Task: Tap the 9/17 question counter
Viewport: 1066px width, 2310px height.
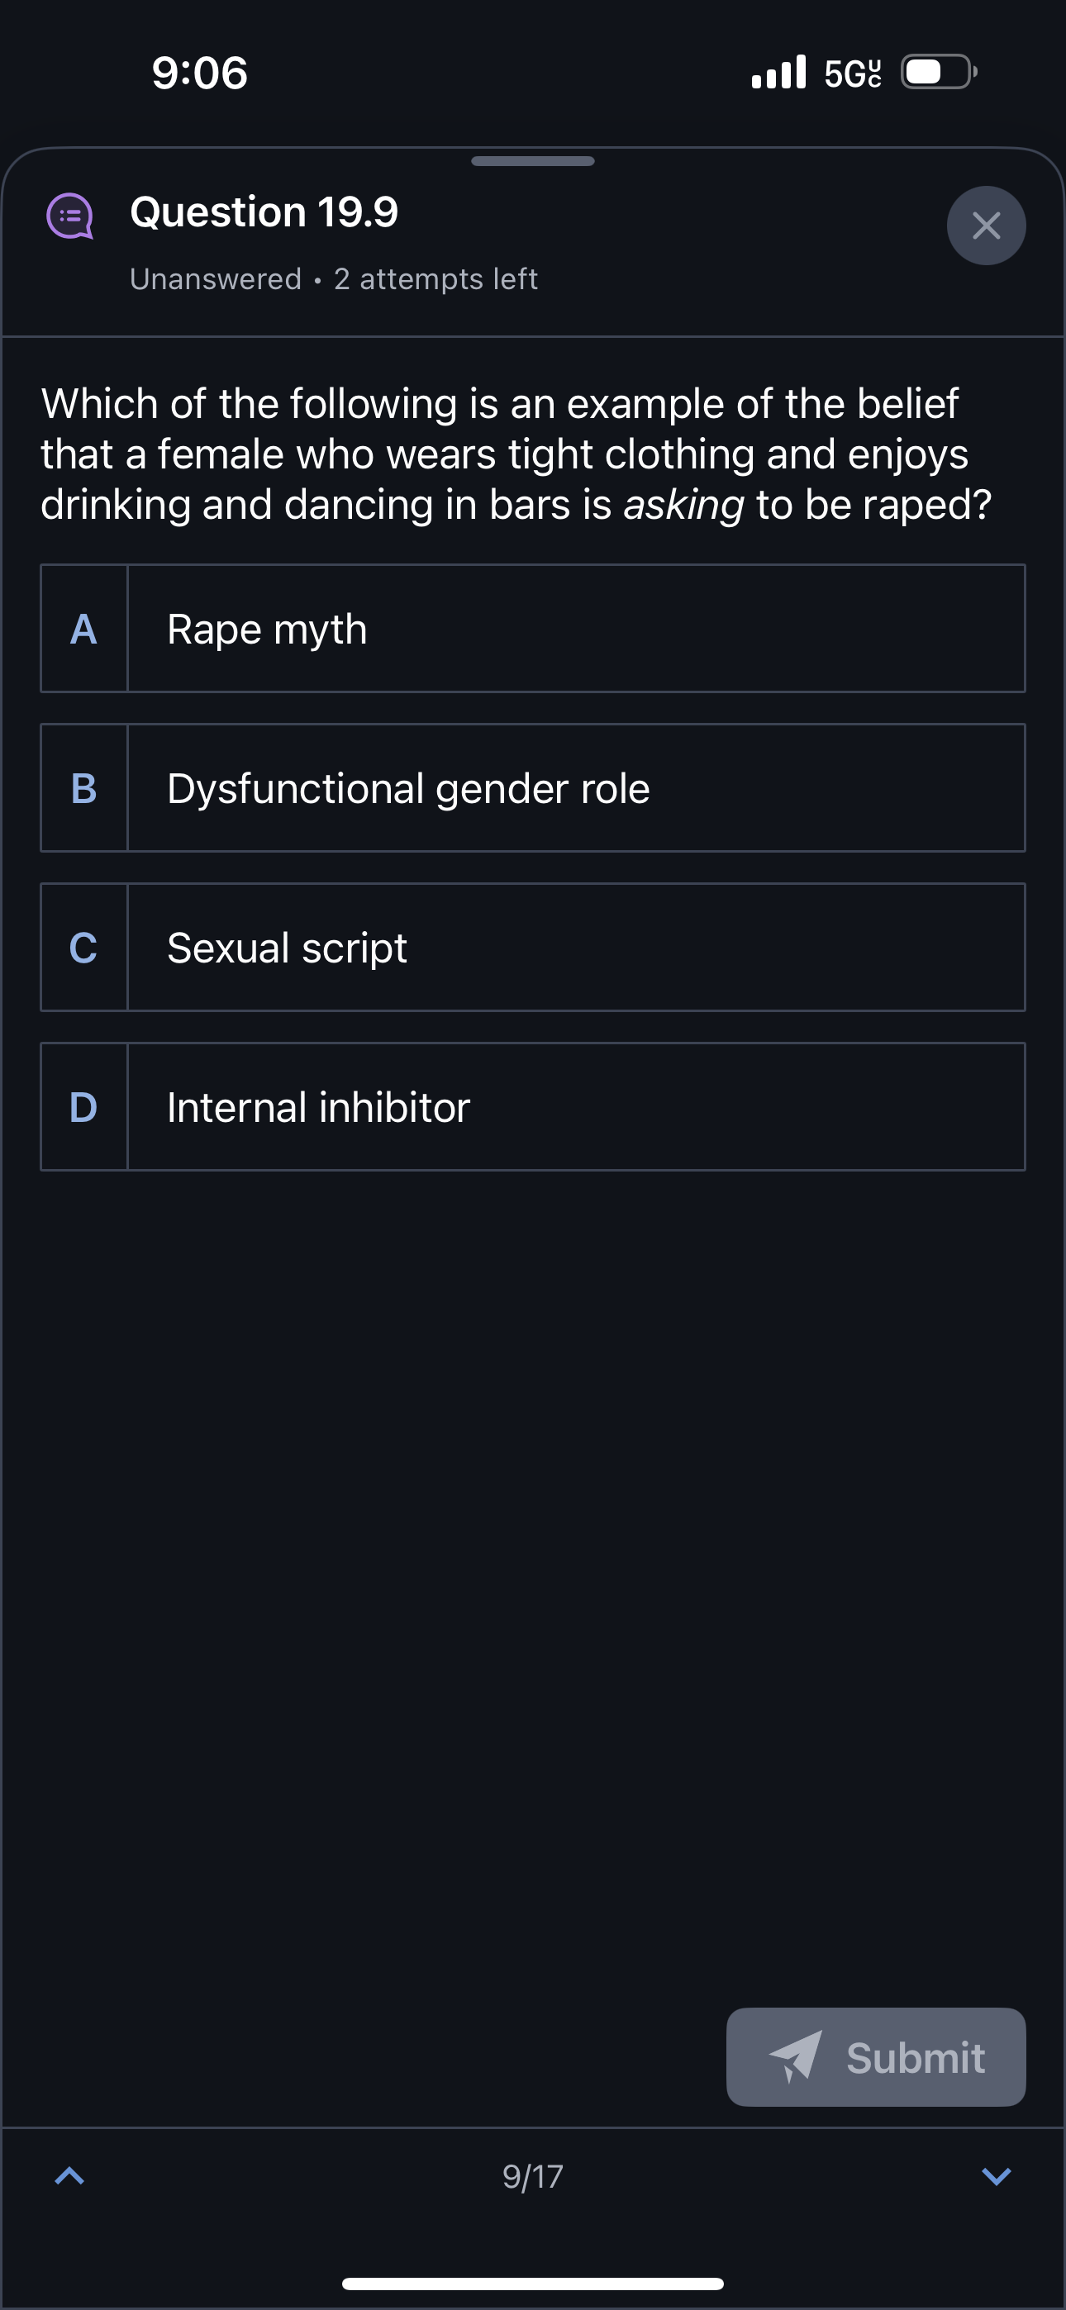Action: point(532,2176)
